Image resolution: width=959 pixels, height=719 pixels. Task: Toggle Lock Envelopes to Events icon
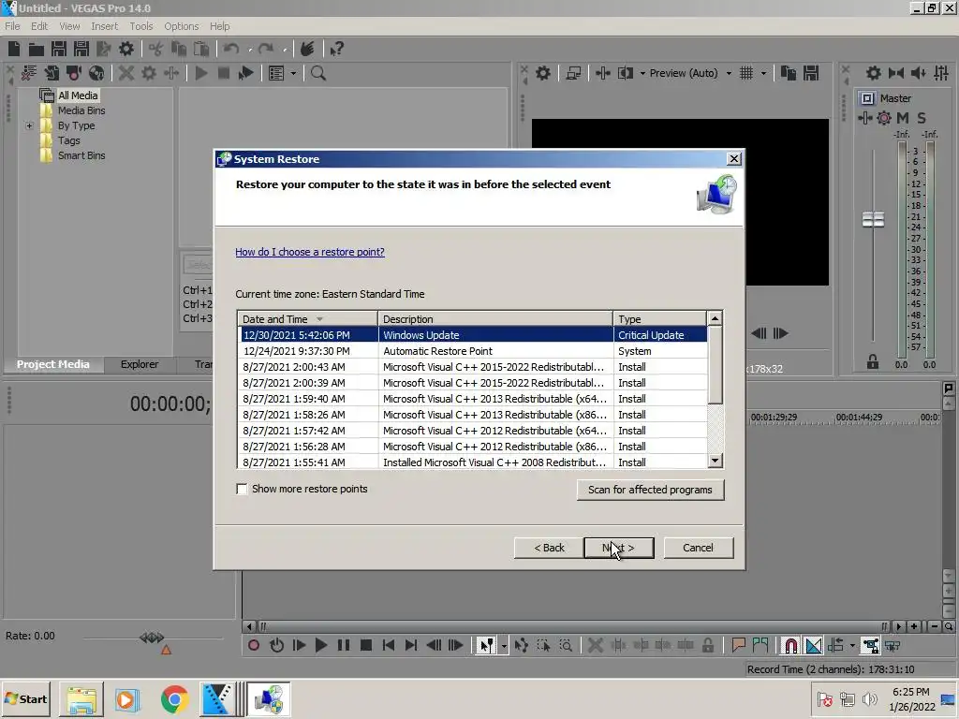coord(870,645)
